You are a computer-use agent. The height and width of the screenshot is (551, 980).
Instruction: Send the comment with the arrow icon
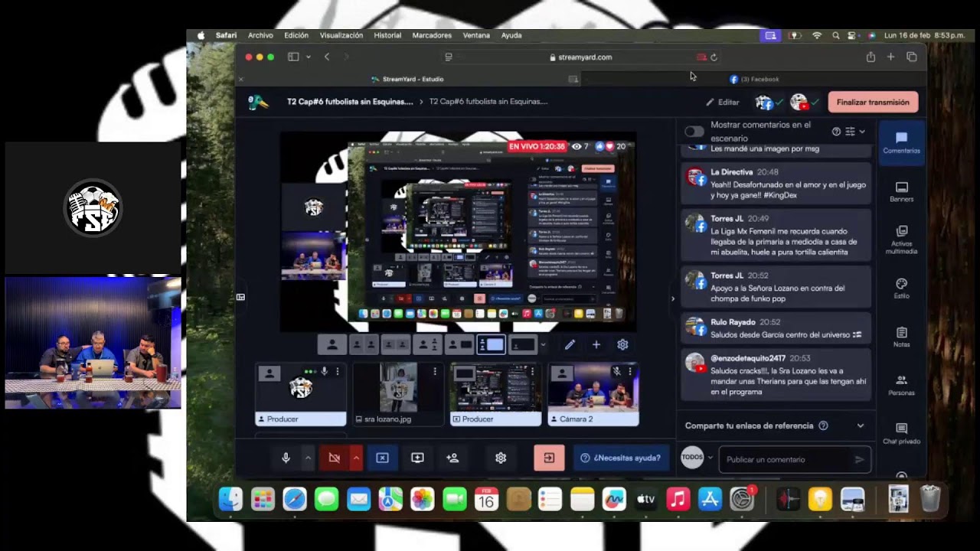tap(859, 459)
